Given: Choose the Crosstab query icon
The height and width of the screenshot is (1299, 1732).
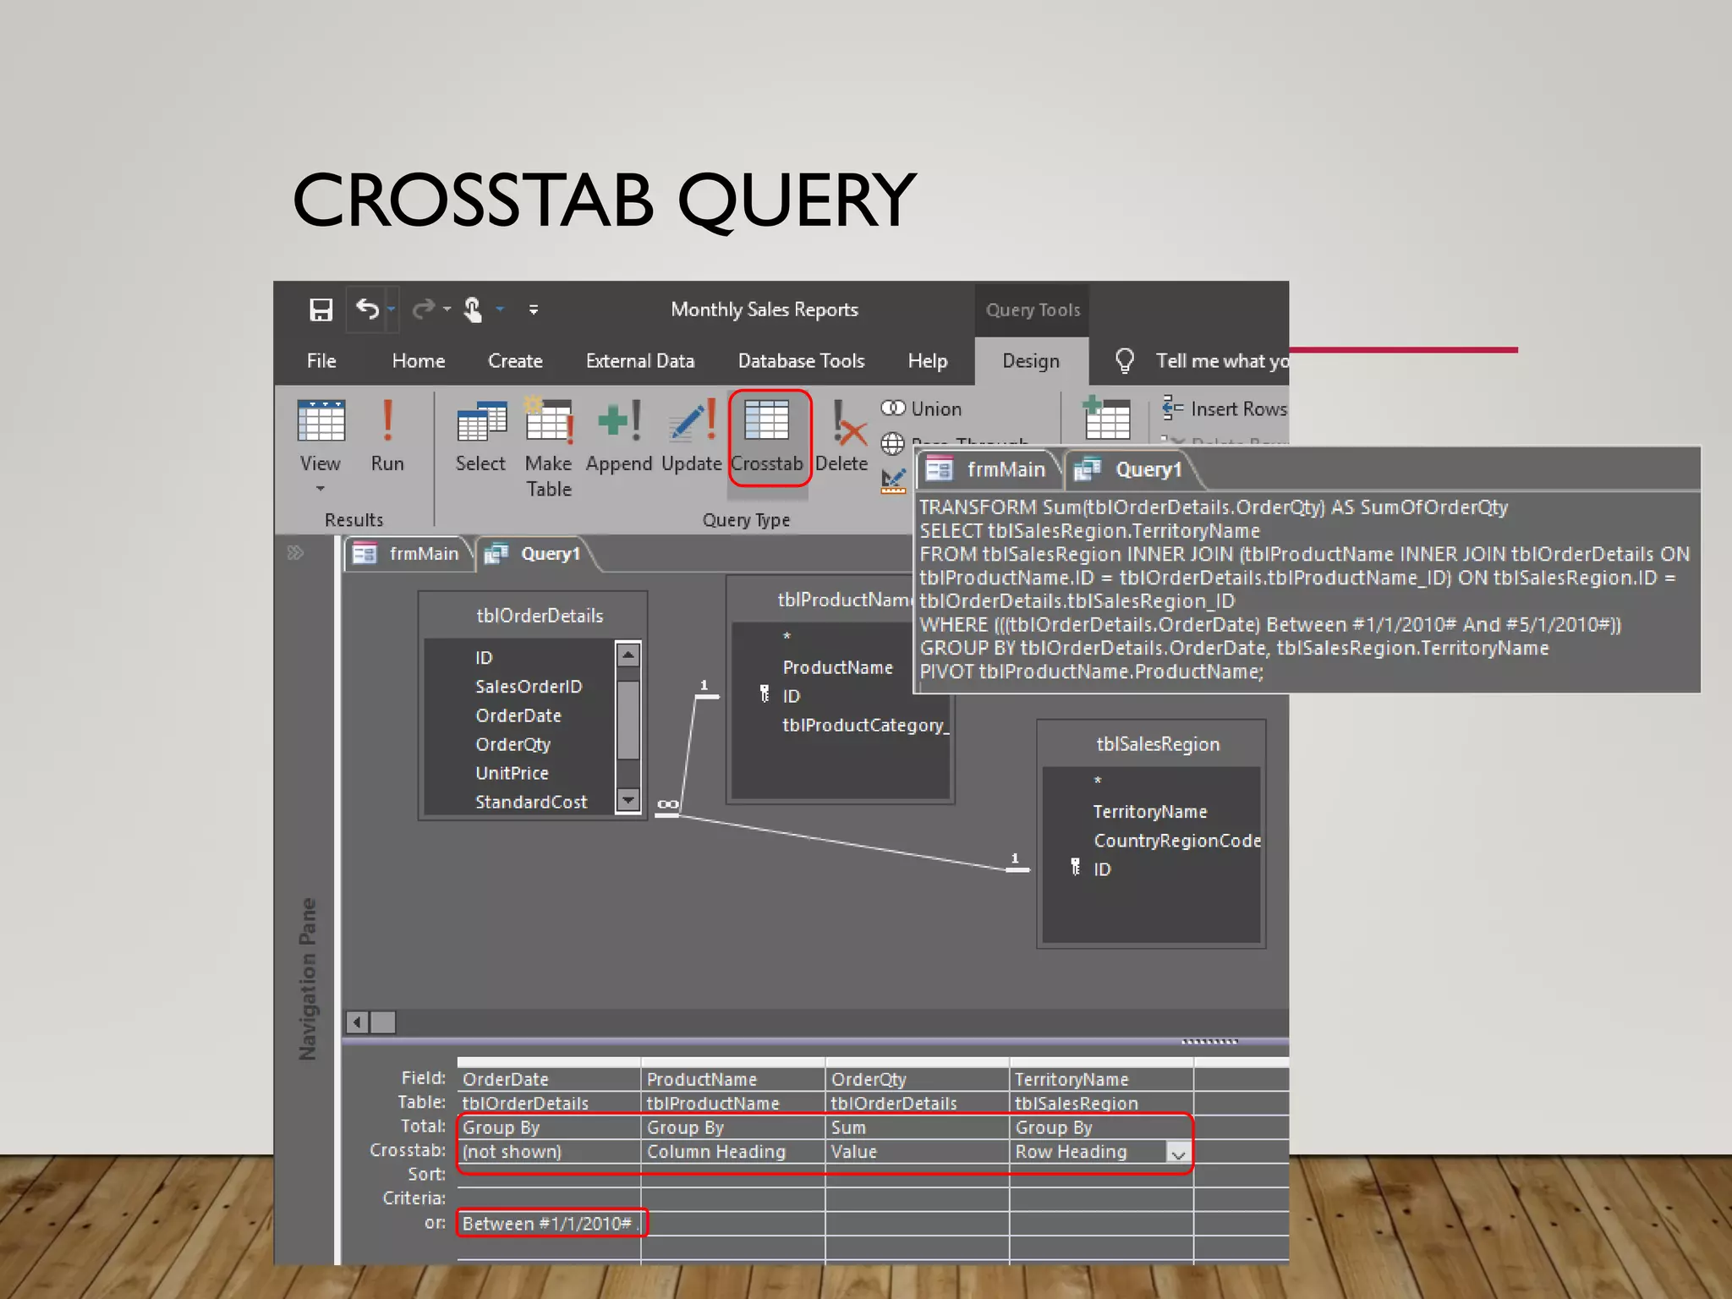Looking at the screenshot, I should 766,419.
